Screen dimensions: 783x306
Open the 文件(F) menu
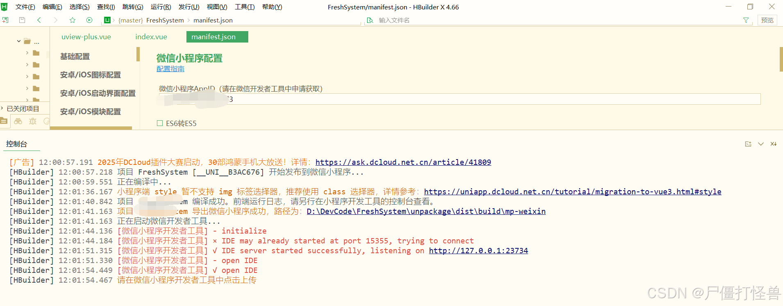(x=25, y=7)
